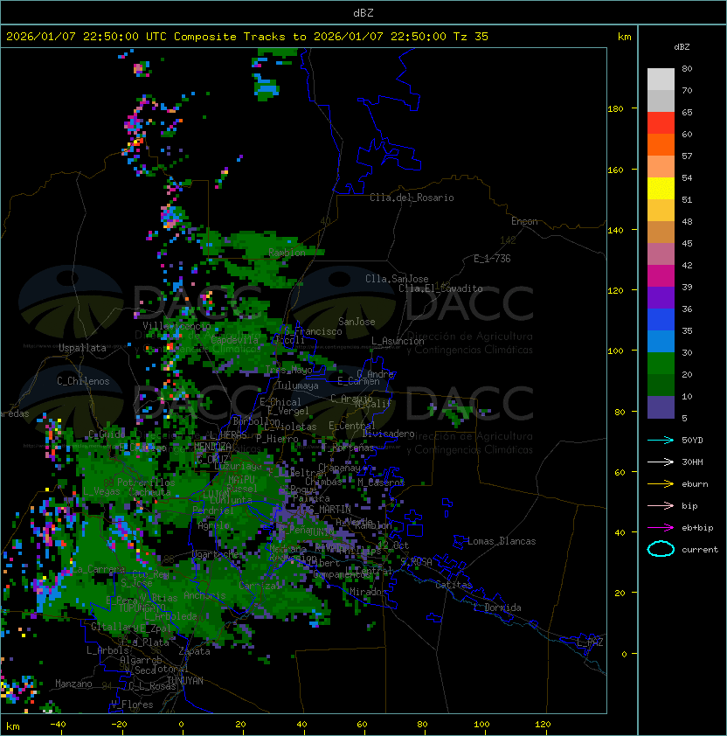Image resolution: width=727 pixels, height=736 pixels.
Task: Click the 'Potrerillos' map label
Action: pyautogui.click(x=146, y=483)
